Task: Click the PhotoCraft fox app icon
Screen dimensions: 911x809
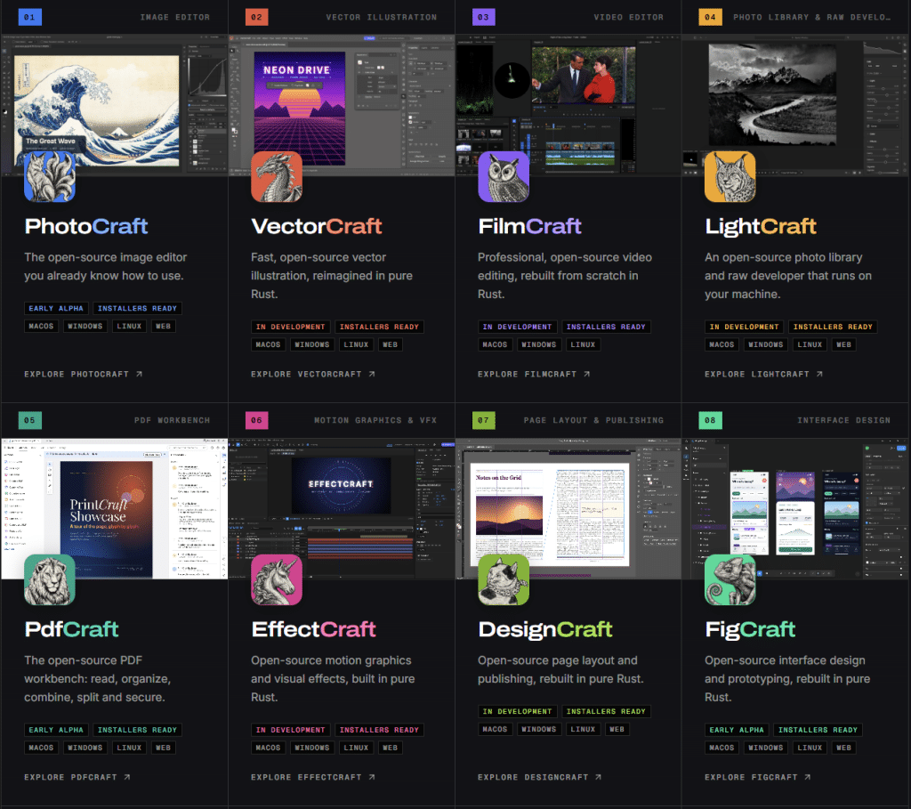Action: (x=50, y=177)
